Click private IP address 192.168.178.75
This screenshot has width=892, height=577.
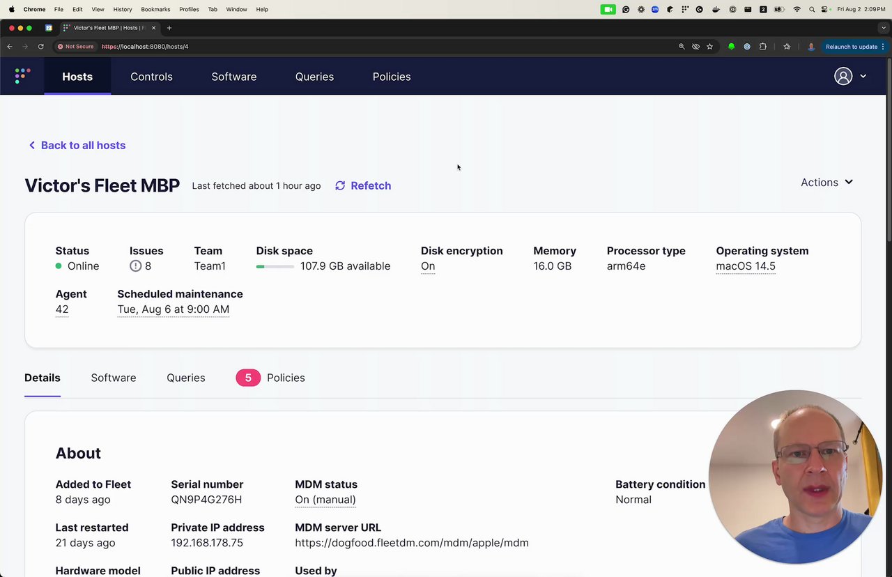coord(207,543)
